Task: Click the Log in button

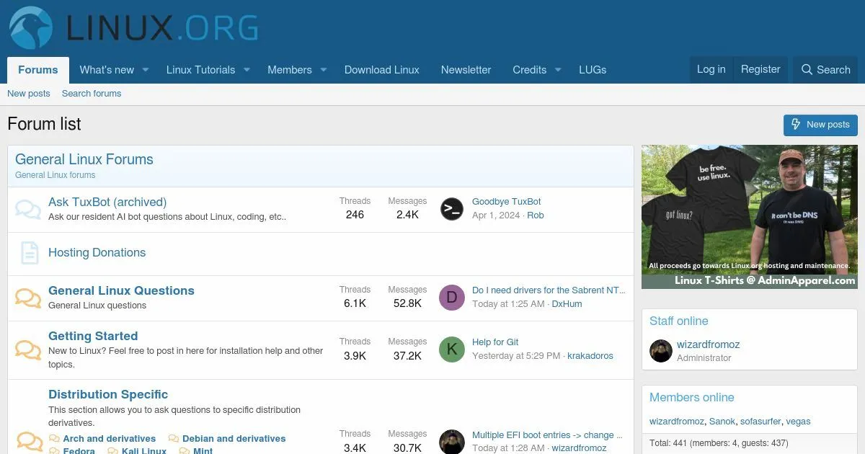Action: point(711,69)
